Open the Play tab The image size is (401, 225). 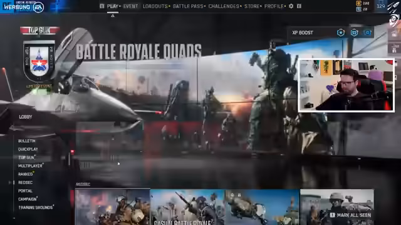(x=113, y=6)
